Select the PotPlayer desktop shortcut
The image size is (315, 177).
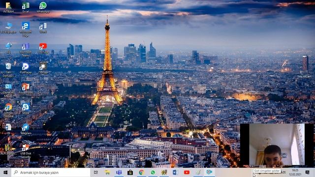[x=26, y=68]
